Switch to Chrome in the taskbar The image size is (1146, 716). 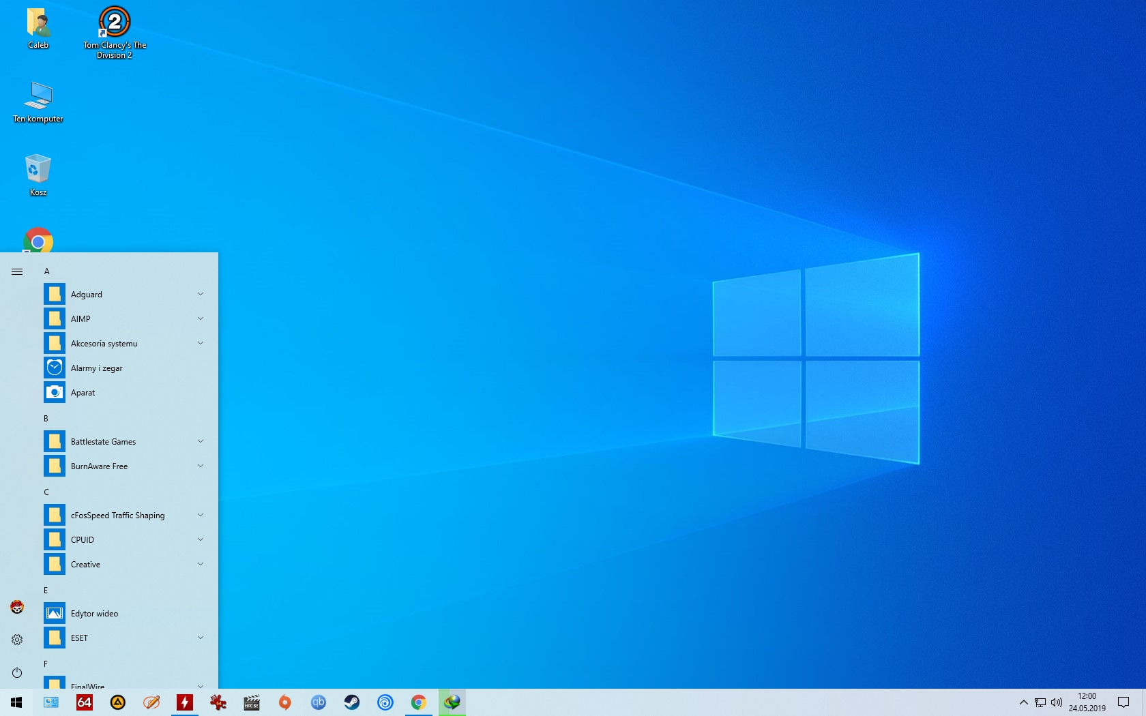coord(419,702)
